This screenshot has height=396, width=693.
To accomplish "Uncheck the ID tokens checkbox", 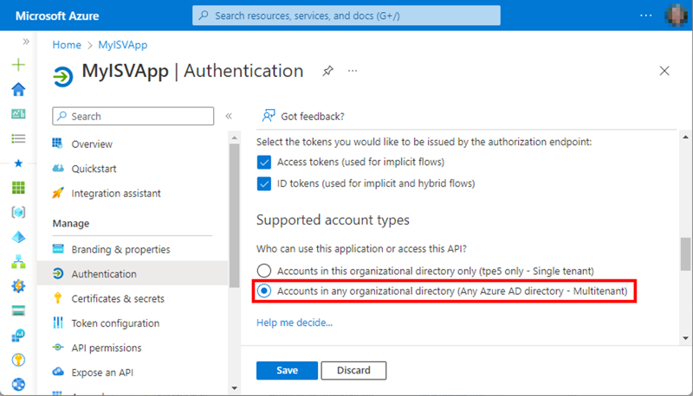I will pos(264,183).
